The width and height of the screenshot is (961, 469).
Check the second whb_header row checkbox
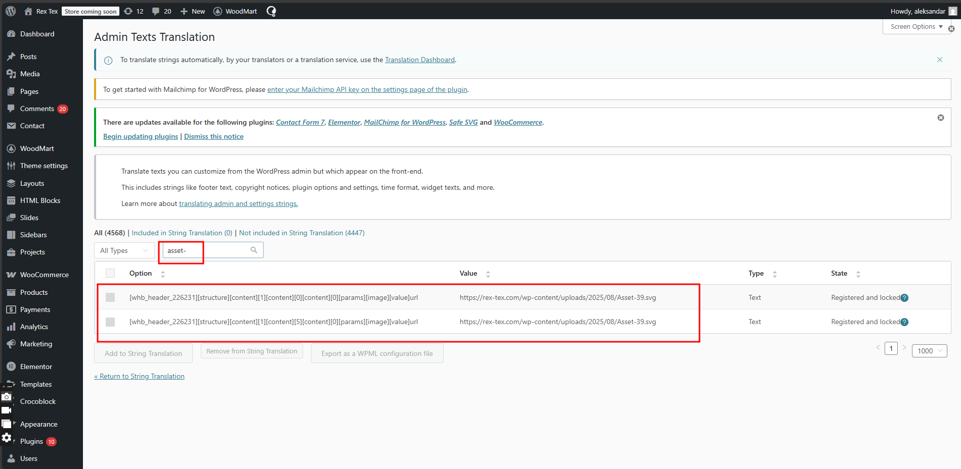[110, 322]
